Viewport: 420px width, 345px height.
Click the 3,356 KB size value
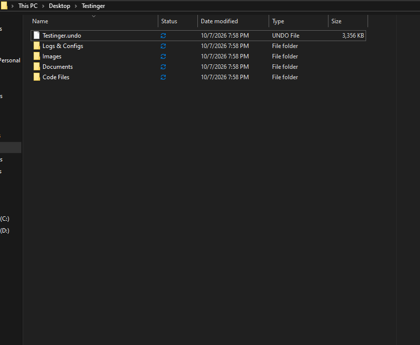pos(353,36)
